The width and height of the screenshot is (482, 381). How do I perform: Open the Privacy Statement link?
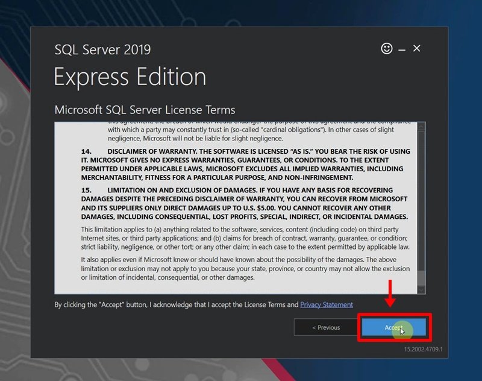[x=327, y=304]
